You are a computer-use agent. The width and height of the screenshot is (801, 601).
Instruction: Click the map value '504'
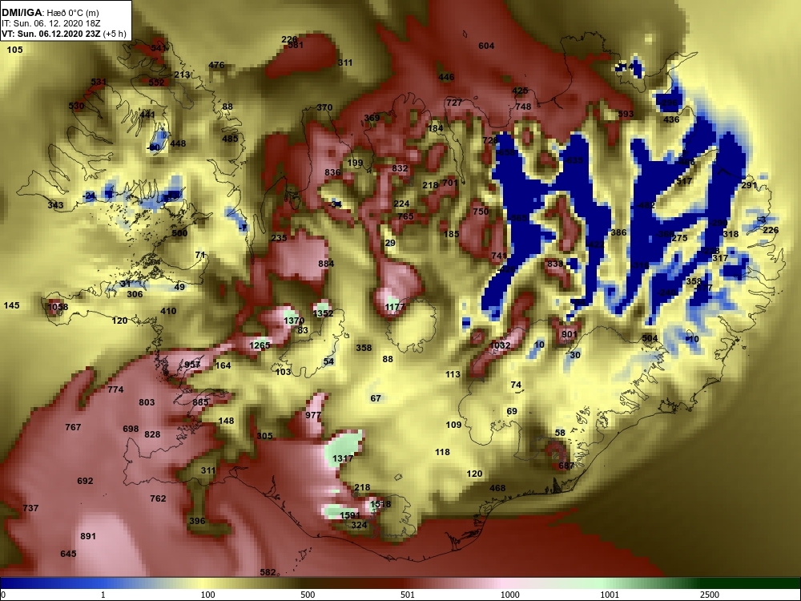click(x=650, y=338)
